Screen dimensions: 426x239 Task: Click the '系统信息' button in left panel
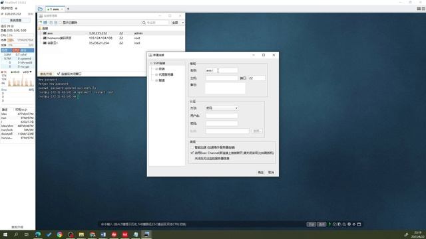tap(16, 21)
